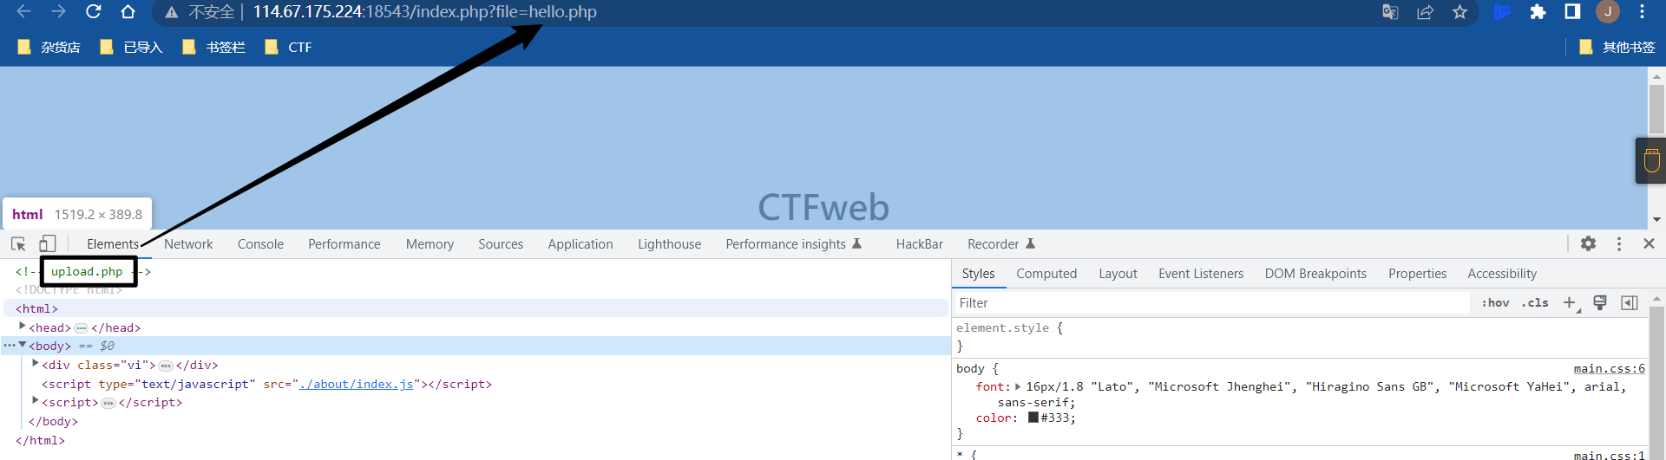Go forward with the browser forward arrow
The image size is (1666, 460).
pos(58,12)
